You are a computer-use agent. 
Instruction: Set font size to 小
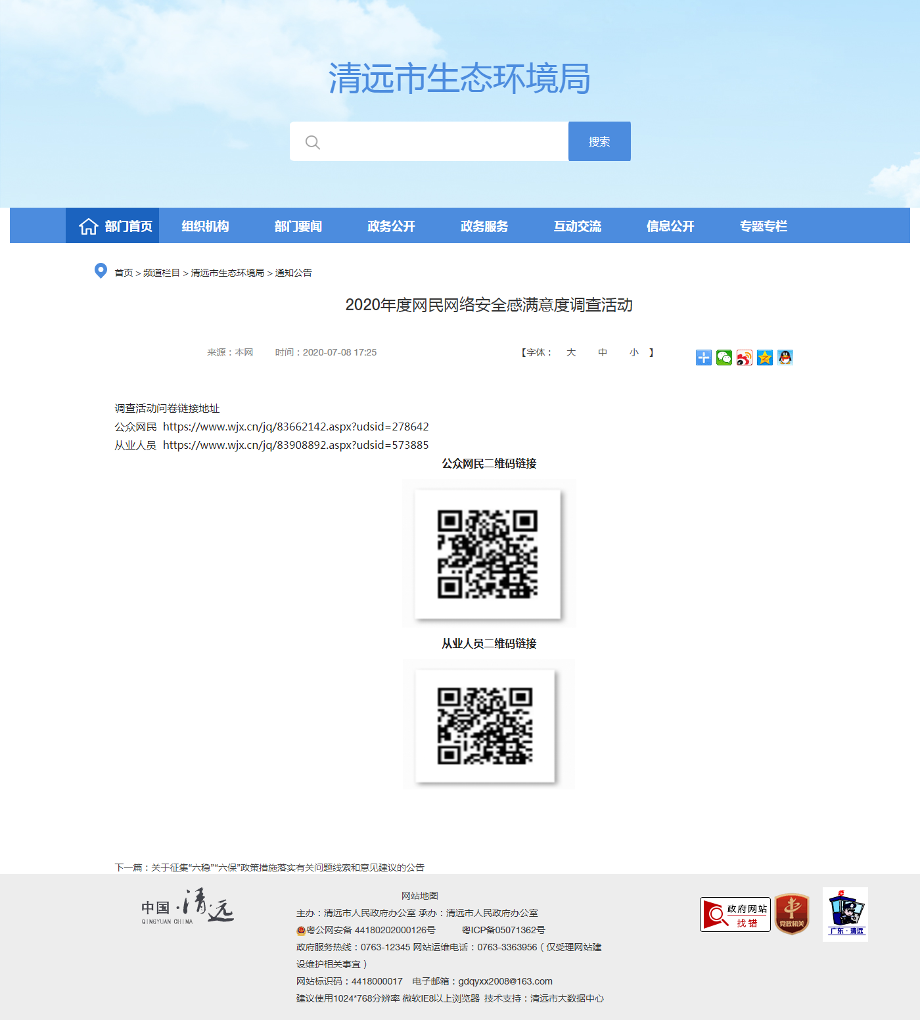click(x=634, y=352)
